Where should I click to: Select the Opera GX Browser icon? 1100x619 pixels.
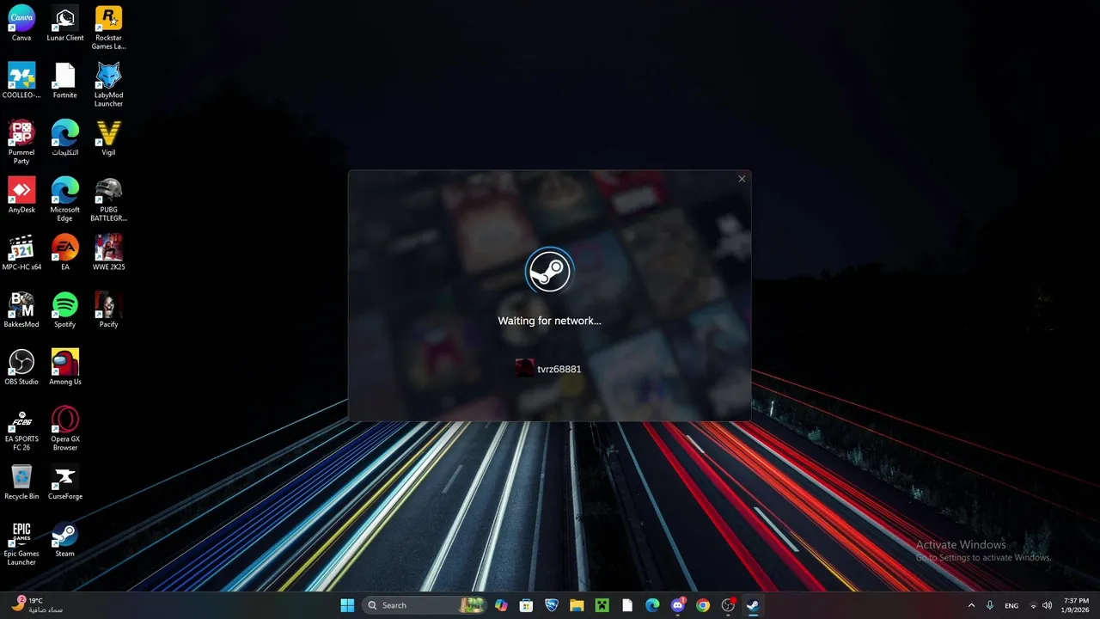tap(65, 428)
